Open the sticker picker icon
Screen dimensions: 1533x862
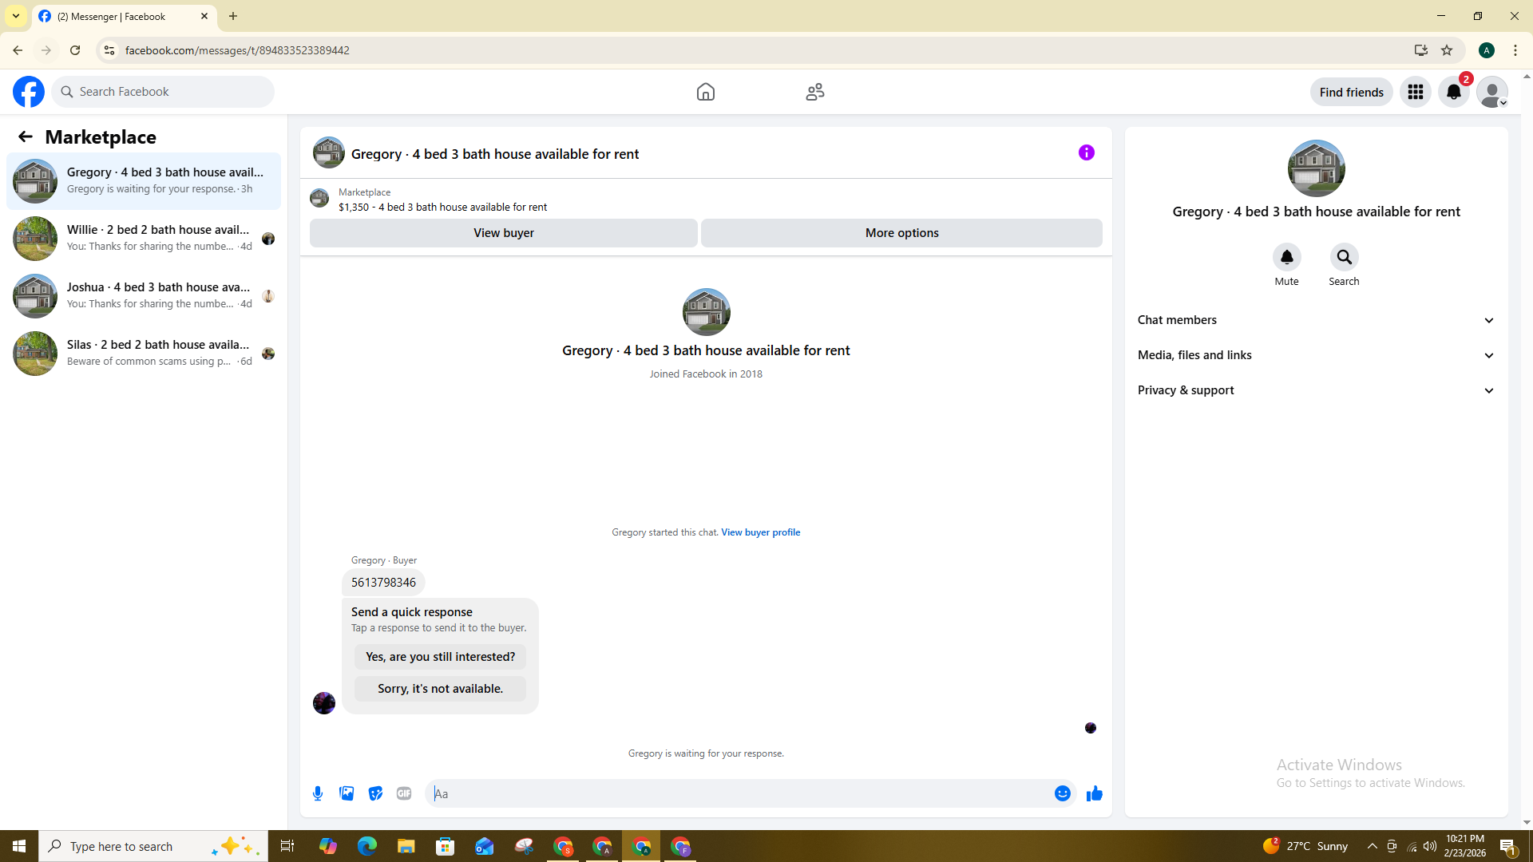[375, 793]
